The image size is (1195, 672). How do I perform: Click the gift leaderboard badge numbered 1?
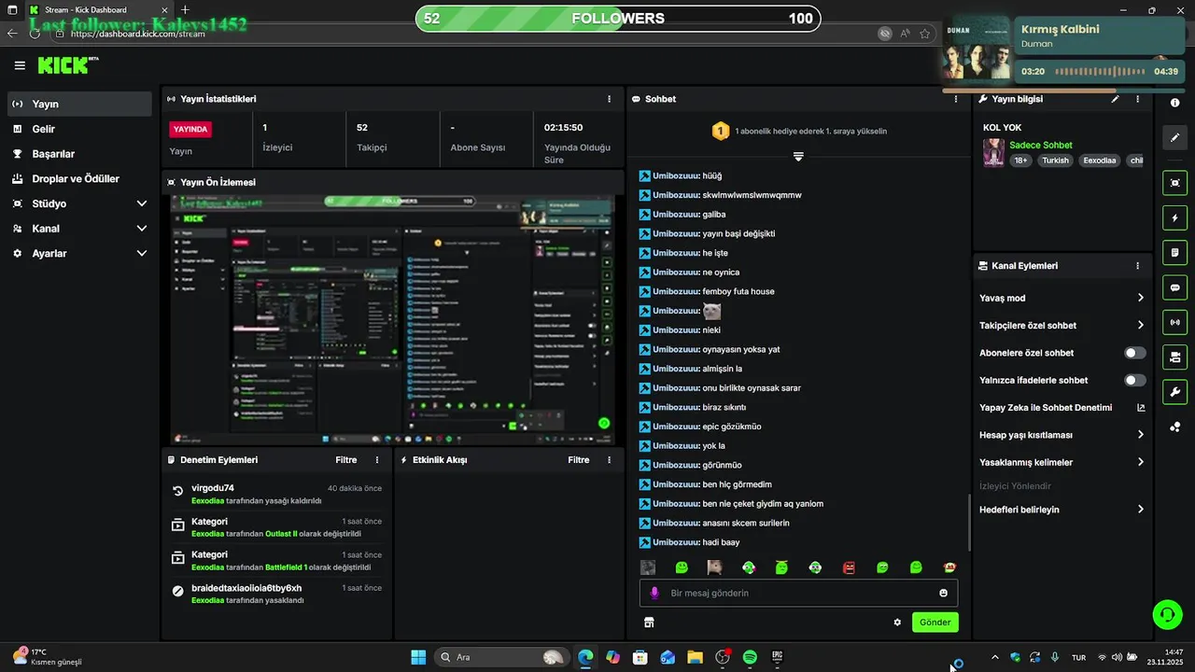pos(720,132)
